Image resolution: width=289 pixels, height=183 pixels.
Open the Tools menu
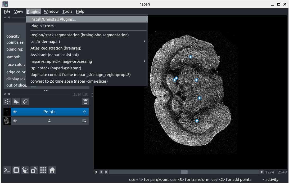(67, 11)
